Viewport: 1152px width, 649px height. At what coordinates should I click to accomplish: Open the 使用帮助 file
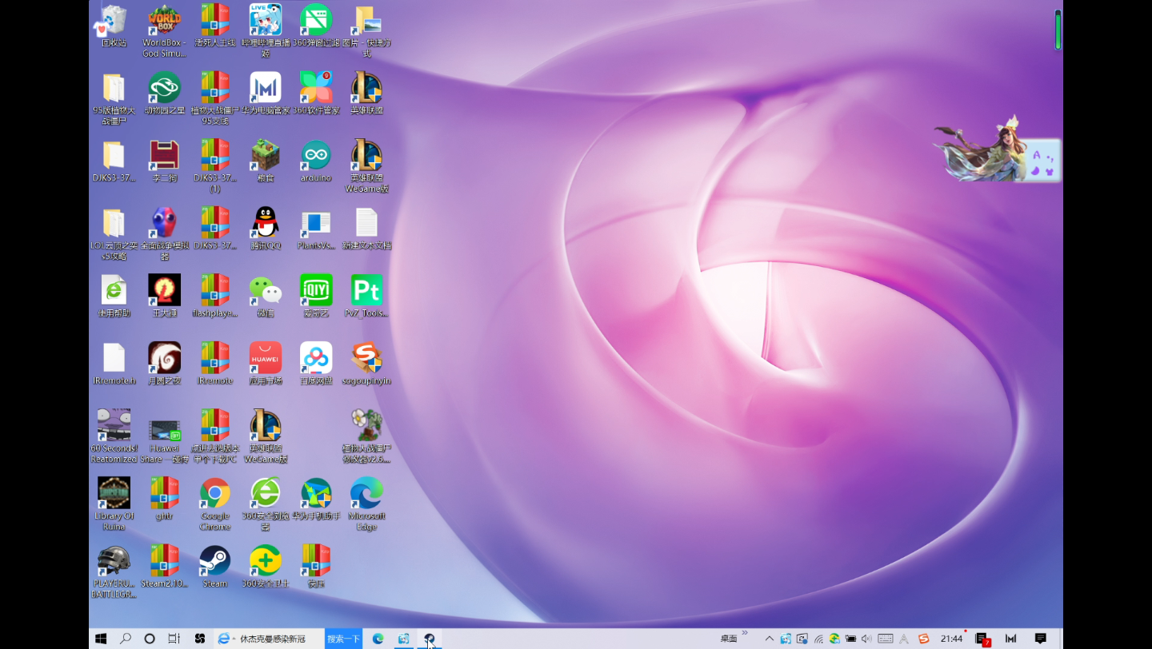(x=114, y=297)
